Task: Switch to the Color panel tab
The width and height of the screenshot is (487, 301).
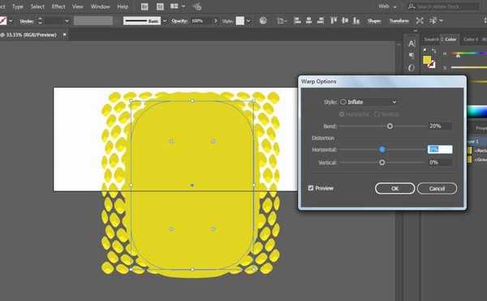Action: coord(450,40)
